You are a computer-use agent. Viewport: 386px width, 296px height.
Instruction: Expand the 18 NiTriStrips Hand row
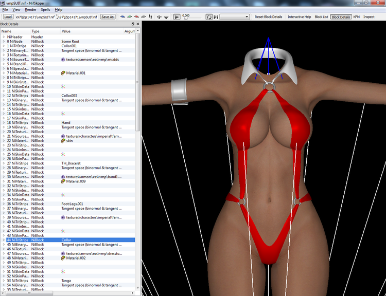coord(4,123)
